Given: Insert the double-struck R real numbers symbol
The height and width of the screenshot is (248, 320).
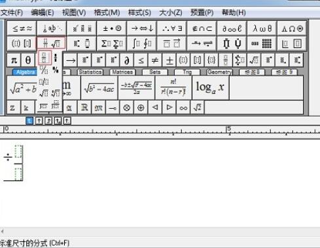Looking at the screenshot, I should click(x=84, y=108).
